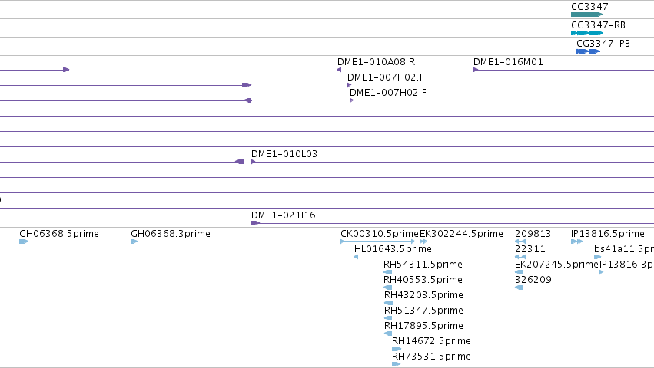This screenshot has width=654, height=368.
Task: Click the feature labeled 22311
Action: (x=530, y=249)
